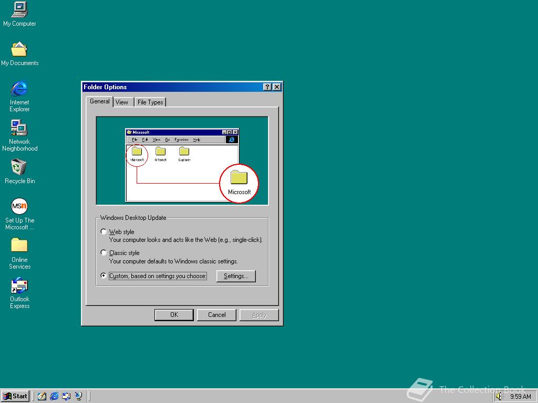Switch to the General tab
The width and height of the screenshot is (538, 403).
tap(99, 101)
